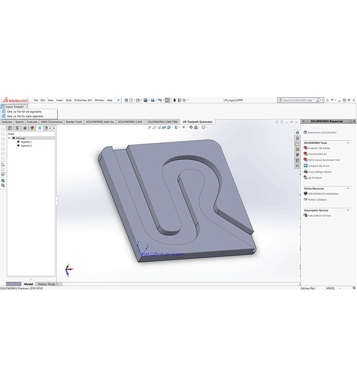Open the Home icon in quick access toolbar

[126, 100]
